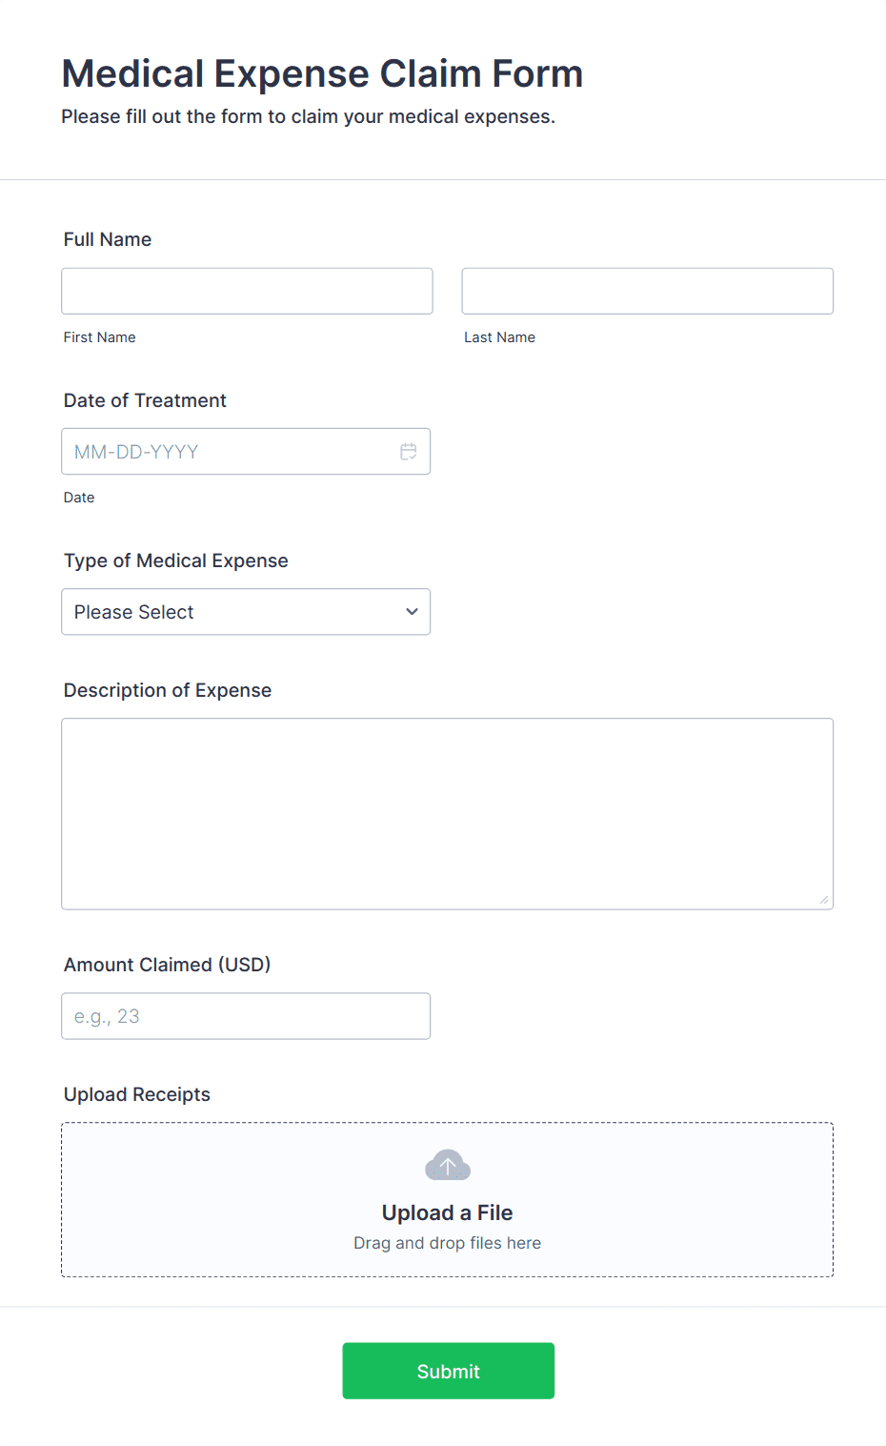Image resolution: width=886 pixels, height=1446 pixels.
Task: Focus the Amount Claimed (USD) input
Action: pos(246,1016)
